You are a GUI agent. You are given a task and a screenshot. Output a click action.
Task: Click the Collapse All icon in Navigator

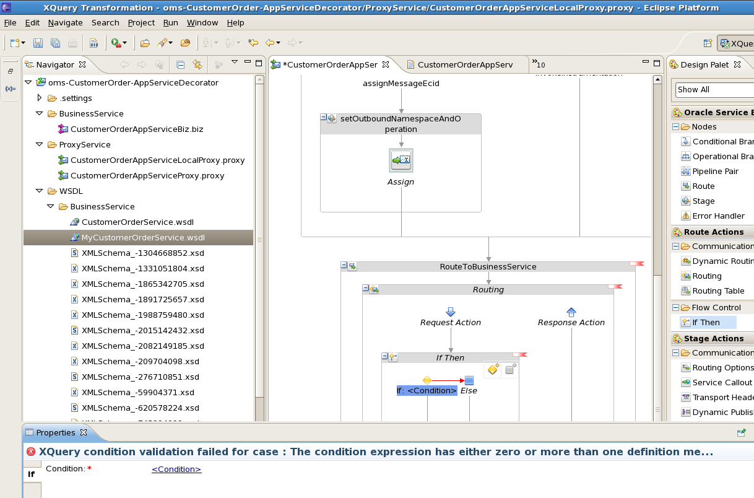click(180, 64)
